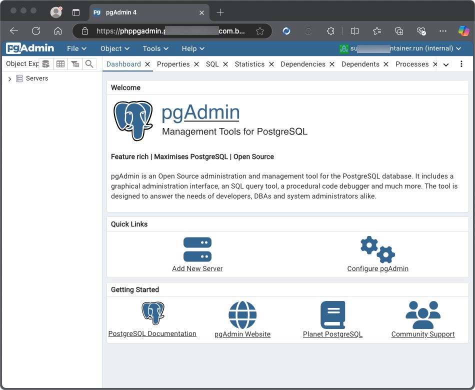Click the Configure pgAdmin gears icon
The height and width of the screenshot is (390, 475).
coord(378,249)
